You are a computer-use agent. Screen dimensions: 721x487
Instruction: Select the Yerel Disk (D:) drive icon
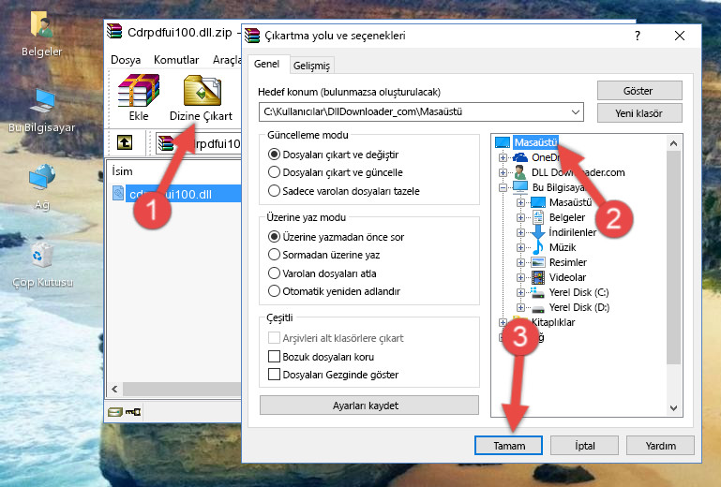tap(537, 308)
